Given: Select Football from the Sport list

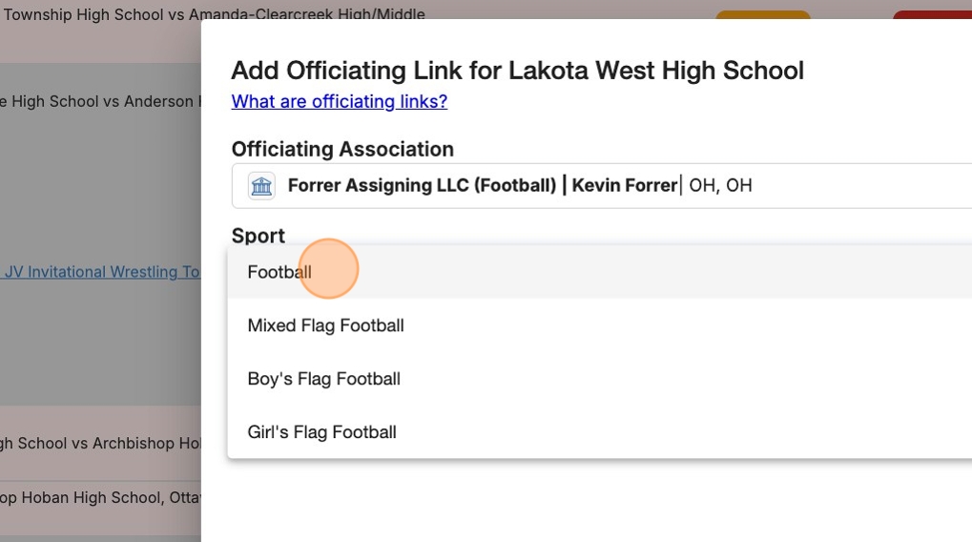Looking at the screenshot, I should [279, 272].
